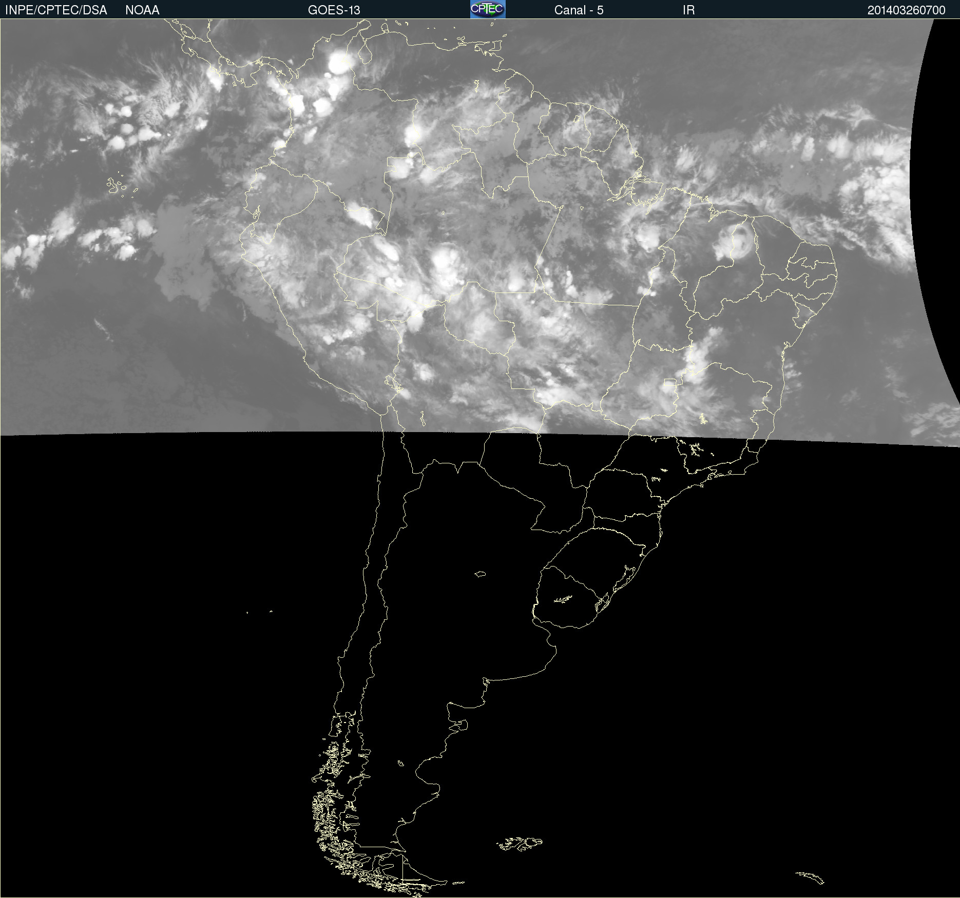Click the CPTEC logo in header

pyautogui.click(x=488, y=9)
